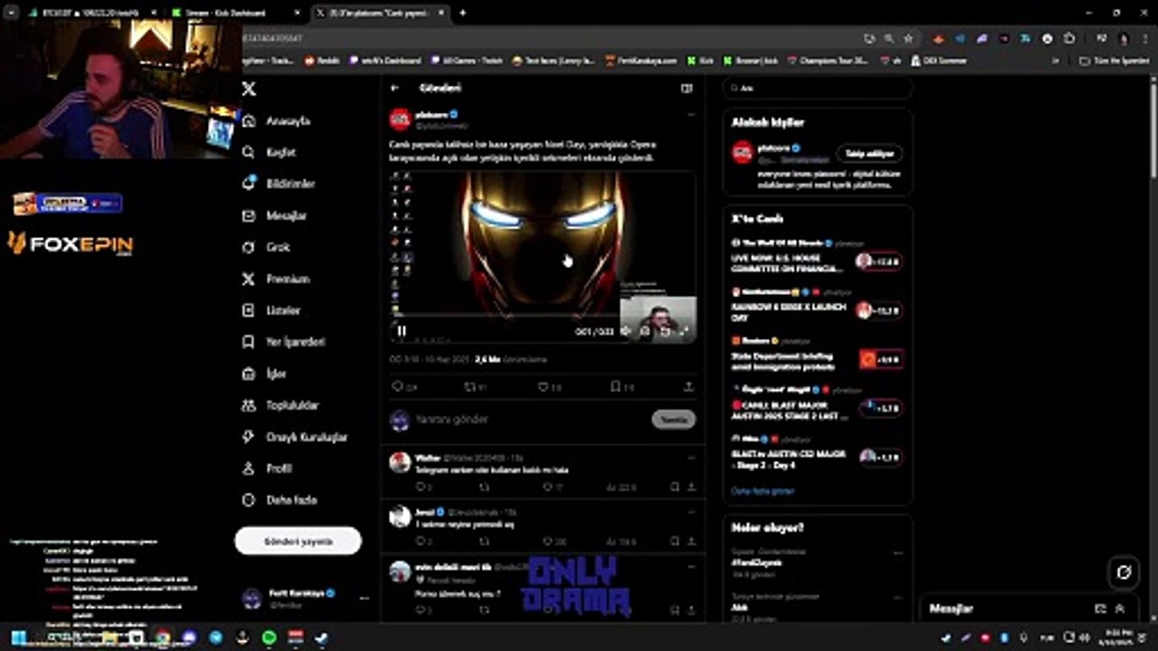
Task: Open Bildirimler notifications
Action: (x=279, y=184)
